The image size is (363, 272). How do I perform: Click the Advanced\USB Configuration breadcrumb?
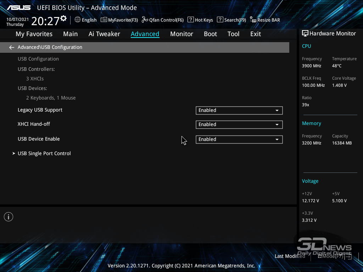(50, 47)
